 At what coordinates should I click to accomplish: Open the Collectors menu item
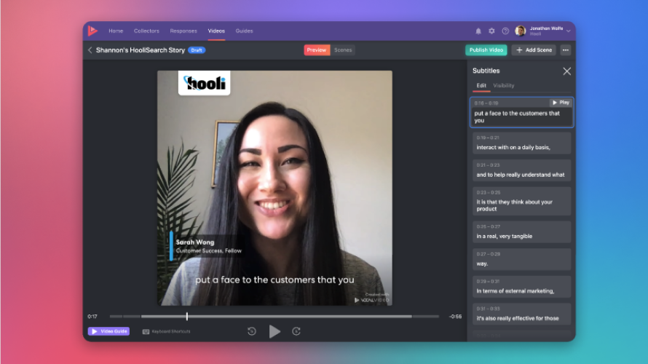click(x=146, y=31)
